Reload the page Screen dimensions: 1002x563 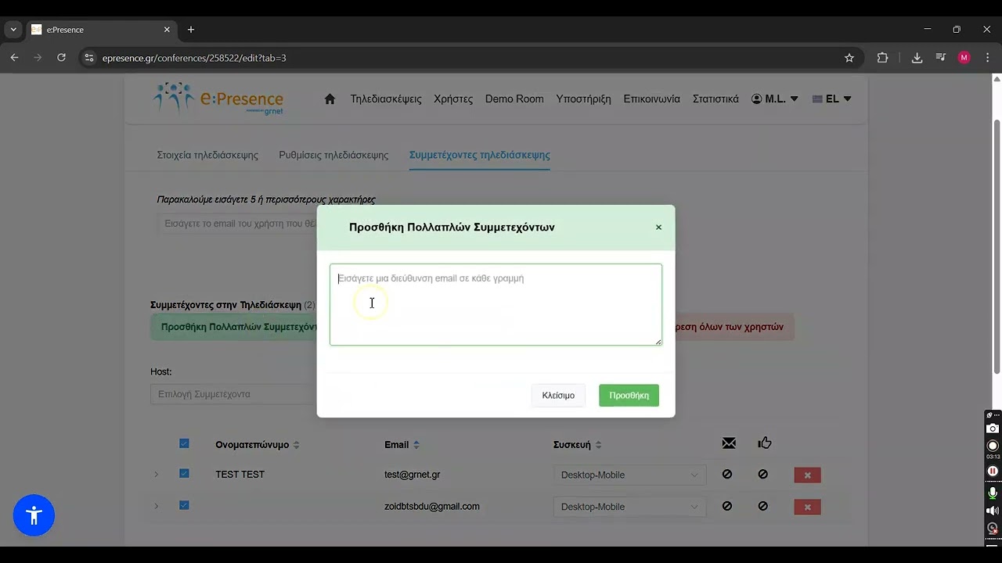point(61,58)
